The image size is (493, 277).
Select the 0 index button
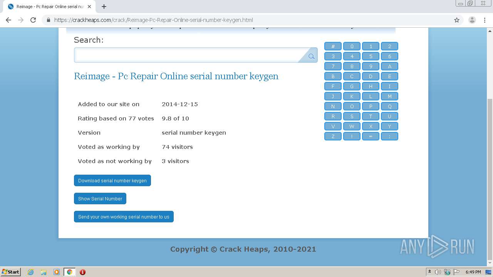pyautogui.click(x=352, y=46)
